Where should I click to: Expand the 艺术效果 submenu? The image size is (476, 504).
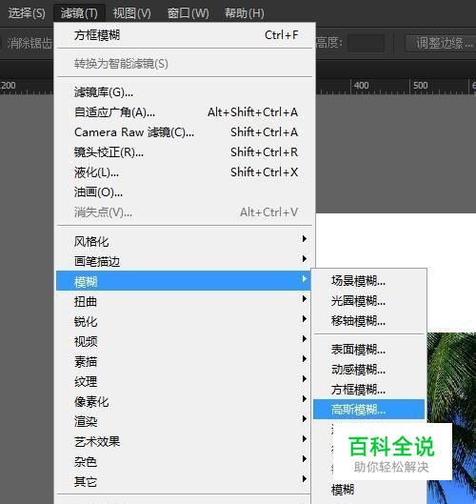[x=184, y=441]
